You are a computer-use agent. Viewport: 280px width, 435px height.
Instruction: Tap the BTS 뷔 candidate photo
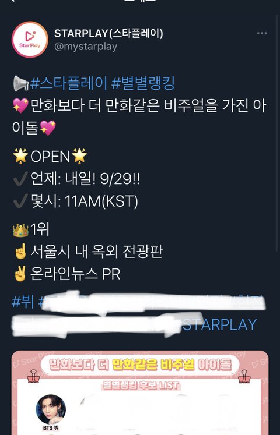(x=51, y=409)
